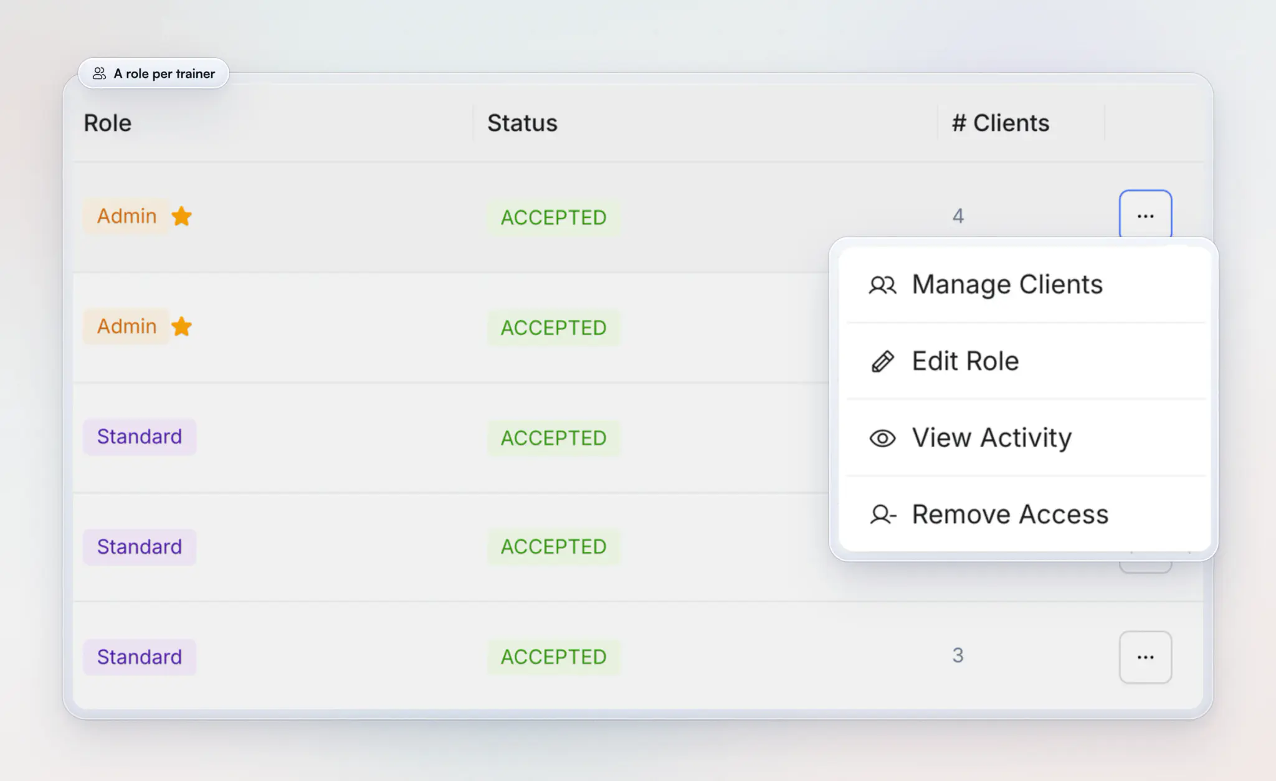Click the client count 3 in the last row
1276x781 pixels.
(958, 655)
